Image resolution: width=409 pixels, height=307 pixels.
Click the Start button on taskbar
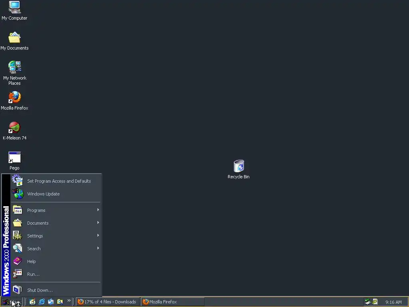[x=12, y=302]
